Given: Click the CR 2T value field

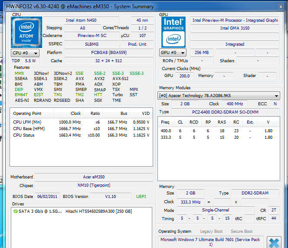Looking at the screenshot, I should (x=274, y=210).
